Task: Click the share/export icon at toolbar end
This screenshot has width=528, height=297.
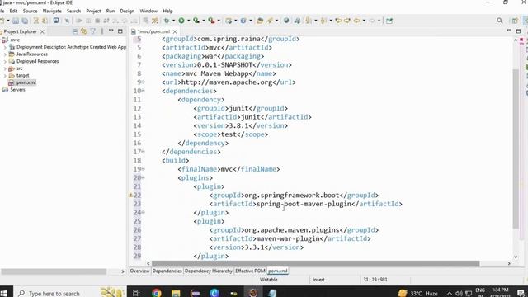Action: click(x=389, y=21)
